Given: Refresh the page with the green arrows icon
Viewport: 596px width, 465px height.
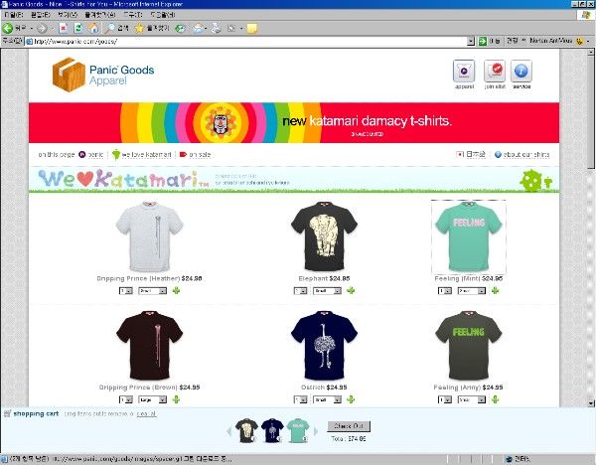Looking at the screenshot, I should (77, 28).
